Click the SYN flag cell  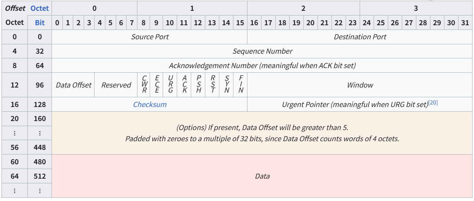227,85
